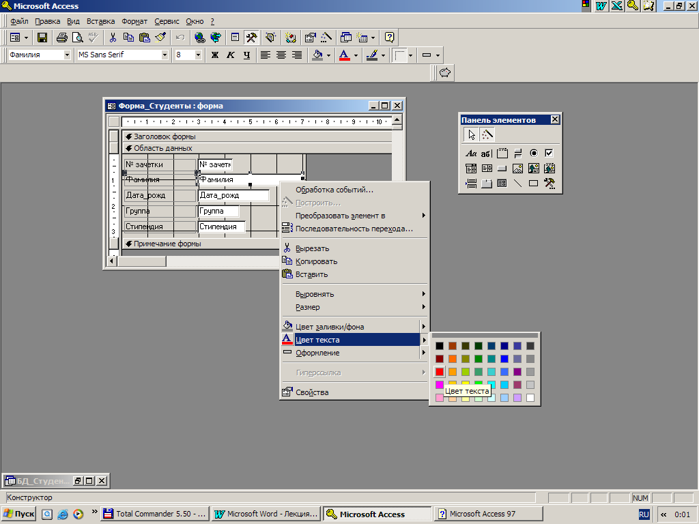Toggle italic (К) formatting

click(x=231, y=55)
